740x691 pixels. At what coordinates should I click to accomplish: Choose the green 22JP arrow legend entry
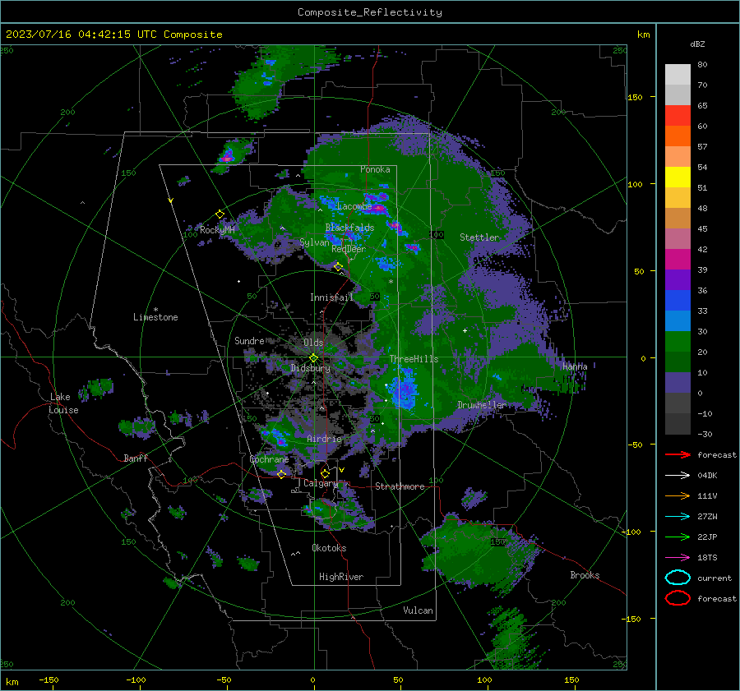[678, 537]
